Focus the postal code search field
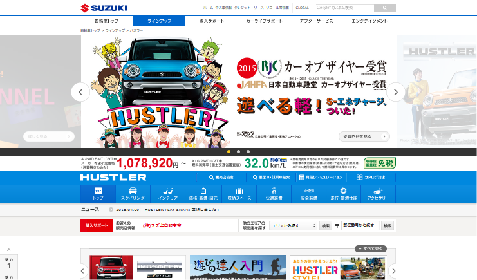Viewport: 477px width, 280px height. 360,225
